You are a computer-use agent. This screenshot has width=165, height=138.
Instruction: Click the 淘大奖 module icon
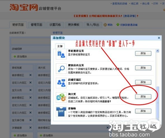coord(61,97)
